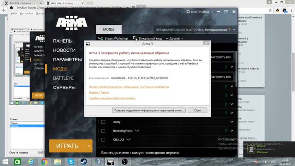Open МОДЫ in the sidebar
Viewport: 295px width, 166px height.
point(60,69)
